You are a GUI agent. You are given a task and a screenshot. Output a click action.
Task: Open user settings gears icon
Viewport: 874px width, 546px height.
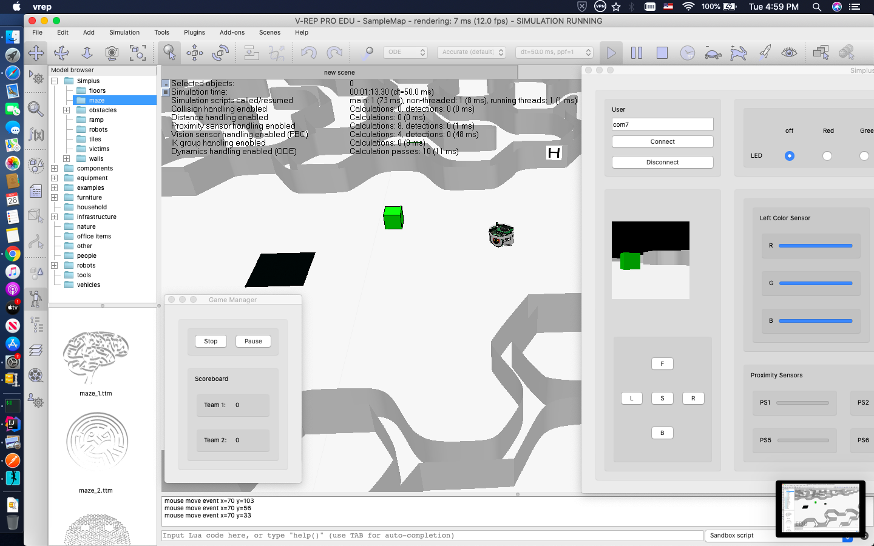tap(36, 401)
